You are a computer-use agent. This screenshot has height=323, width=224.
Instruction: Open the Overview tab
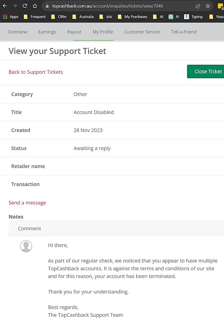[x=18, y=32]
